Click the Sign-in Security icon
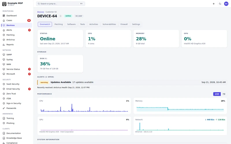This screenshot has height=144, width=231. coord(4,103)
